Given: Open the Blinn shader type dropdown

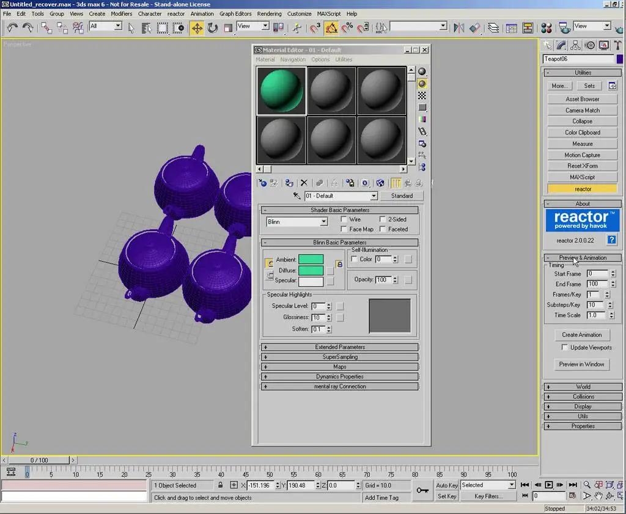Looking at the screenshot, I should (x=323, y=222).
